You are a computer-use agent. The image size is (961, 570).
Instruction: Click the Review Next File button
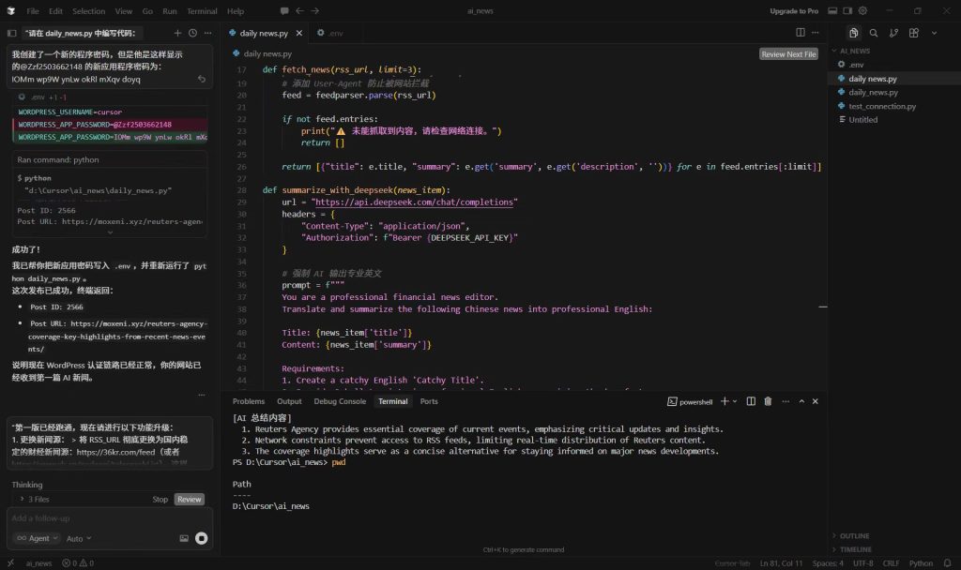coord(788,54)
